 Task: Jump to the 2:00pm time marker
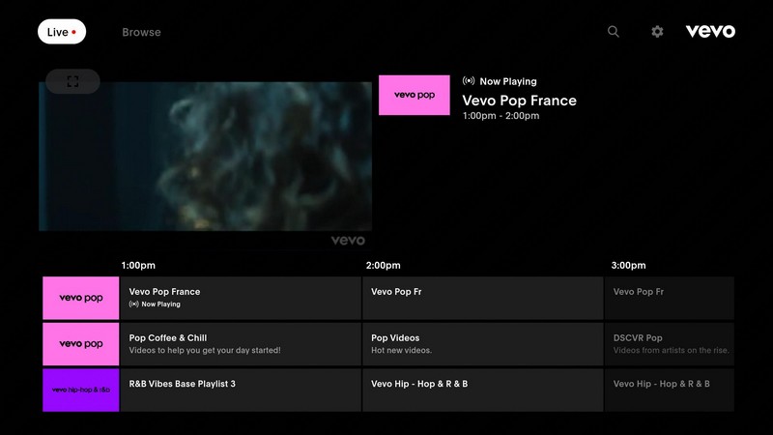coord(383,265)
